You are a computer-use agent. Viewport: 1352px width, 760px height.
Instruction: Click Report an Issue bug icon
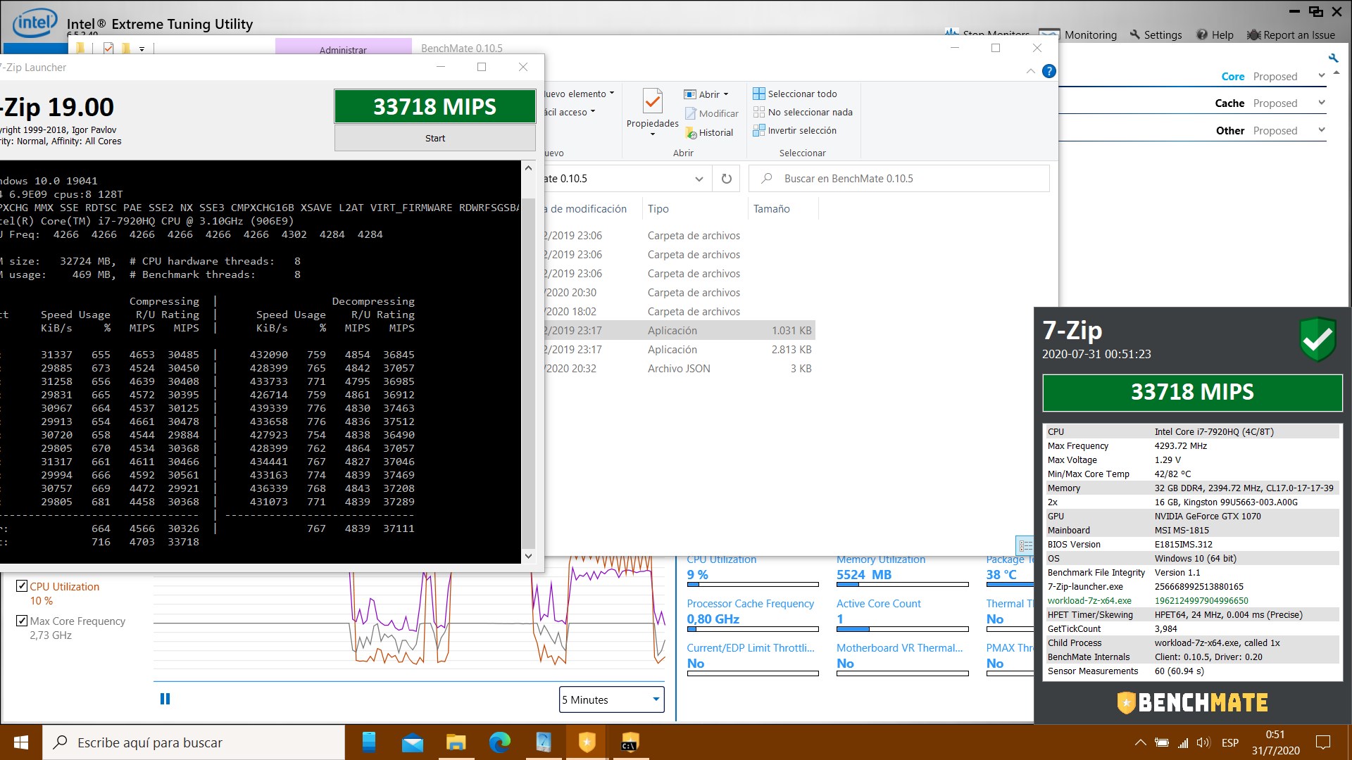(1253, 34)
